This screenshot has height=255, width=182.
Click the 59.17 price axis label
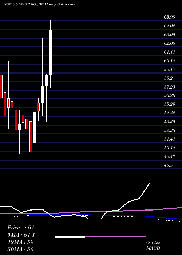click(170, 70)
